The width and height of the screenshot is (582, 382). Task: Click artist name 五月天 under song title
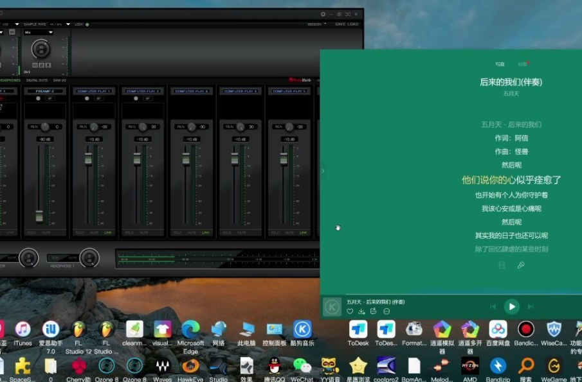[511, 93]
